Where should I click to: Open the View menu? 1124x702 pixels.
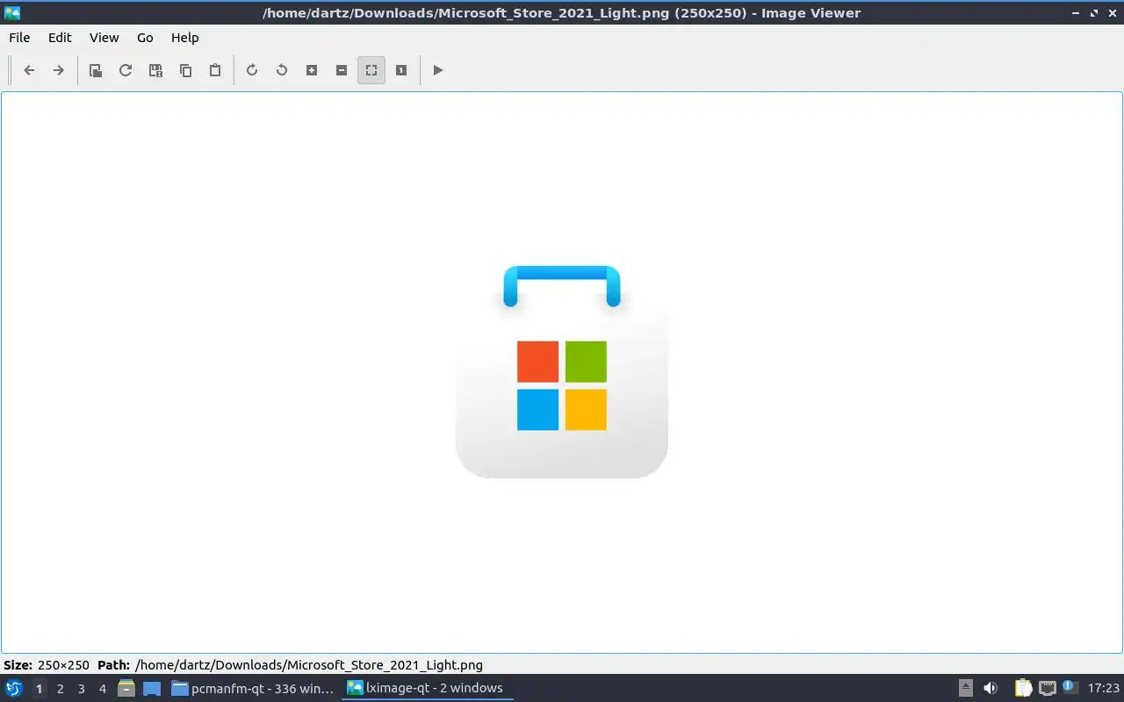coord(104,38)
